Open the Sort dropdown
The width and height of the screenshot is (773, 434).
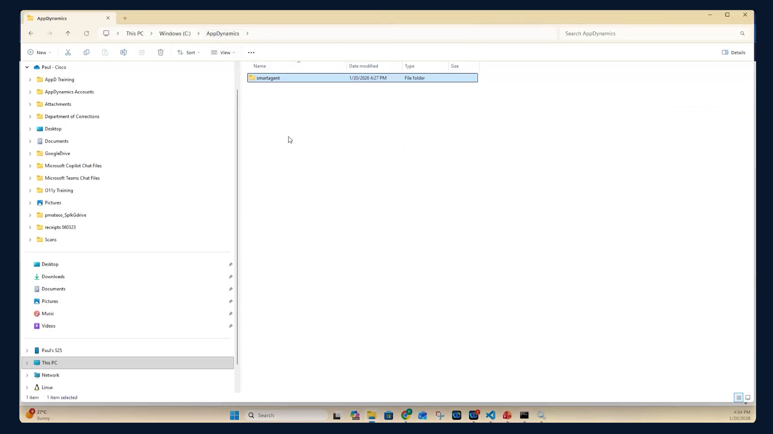(188, 53)
